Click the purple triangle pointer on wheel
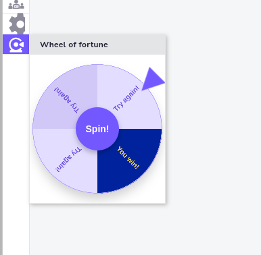This screenshot has height=255, width=261. point(152,79)
